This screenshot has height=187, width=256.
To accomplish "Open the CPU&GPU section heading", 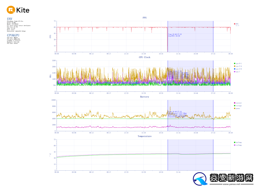I will pyautogui.click(x=13, y=35).
